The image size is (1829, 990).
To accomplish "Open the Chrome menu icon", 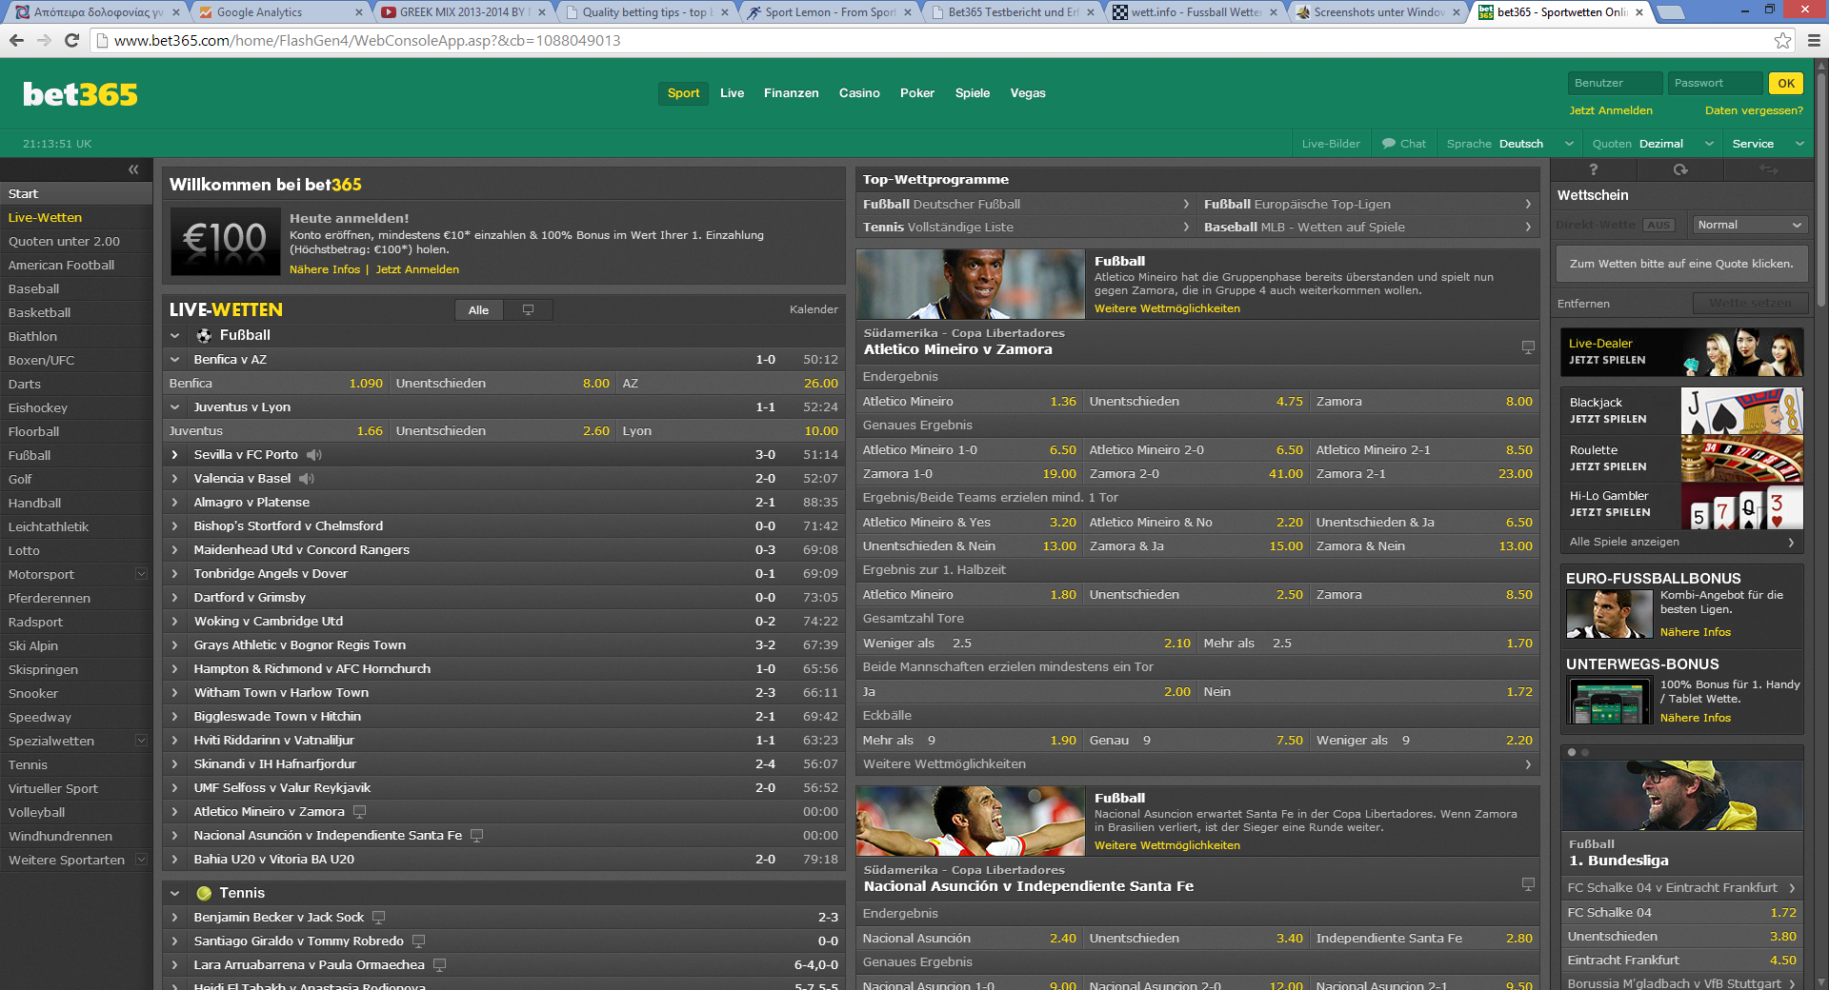I will (x=1814, y=41).
